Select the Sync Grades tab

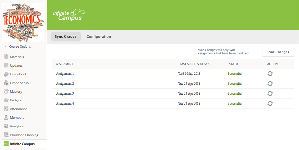pos(66,37)
